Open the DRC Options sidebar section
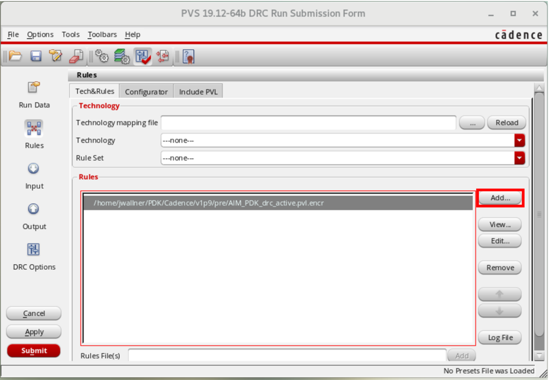Viewport: 551px width, 380px height. (x=34, y=257)
